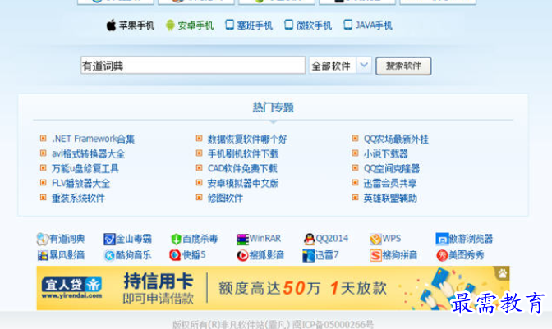Screen dimensions: 552x329
Task: Click the 快播5 app icon
Action: pos(175,255)
